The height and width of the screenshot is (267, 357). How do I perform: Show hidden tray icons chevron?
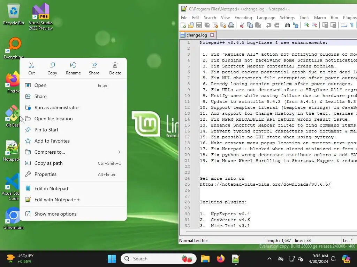click(x=269, y=259)
